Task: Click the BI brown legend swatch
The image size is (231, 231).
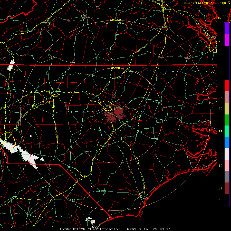Action: click(227, 188)
